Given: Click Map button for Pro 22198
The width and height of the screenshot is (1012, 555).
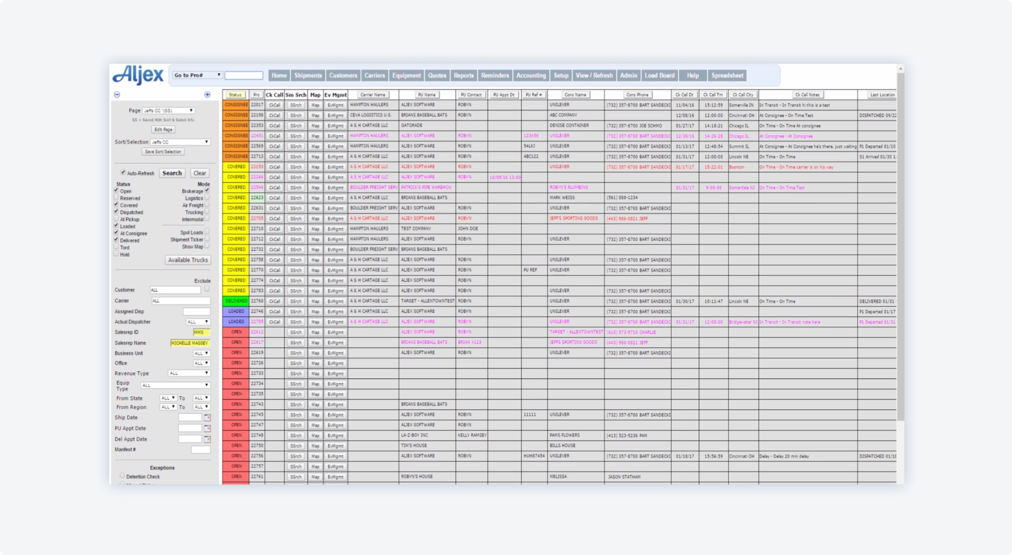Looking at the screenshot, I should click(315, 116).
